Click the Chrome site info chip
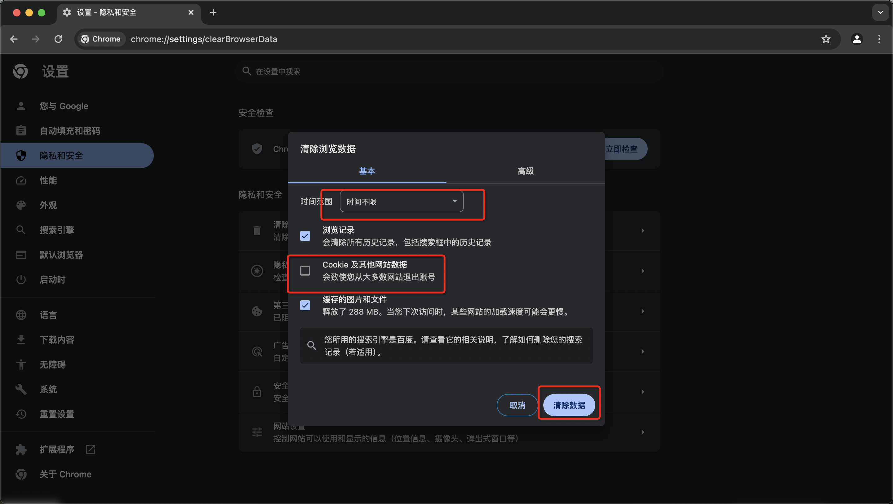Viewport: 893px width, 504px height. (100, 39)
